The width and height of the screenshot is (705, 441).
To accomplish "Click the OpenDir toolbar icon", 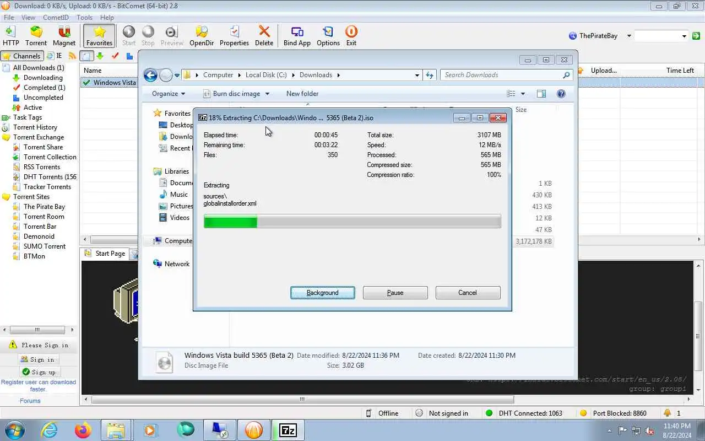I will 202,36.
